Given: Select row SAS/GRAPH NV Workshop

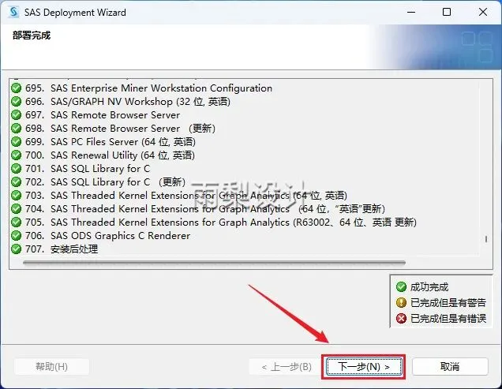Looking at the screenshot, I should click(121, 102).
